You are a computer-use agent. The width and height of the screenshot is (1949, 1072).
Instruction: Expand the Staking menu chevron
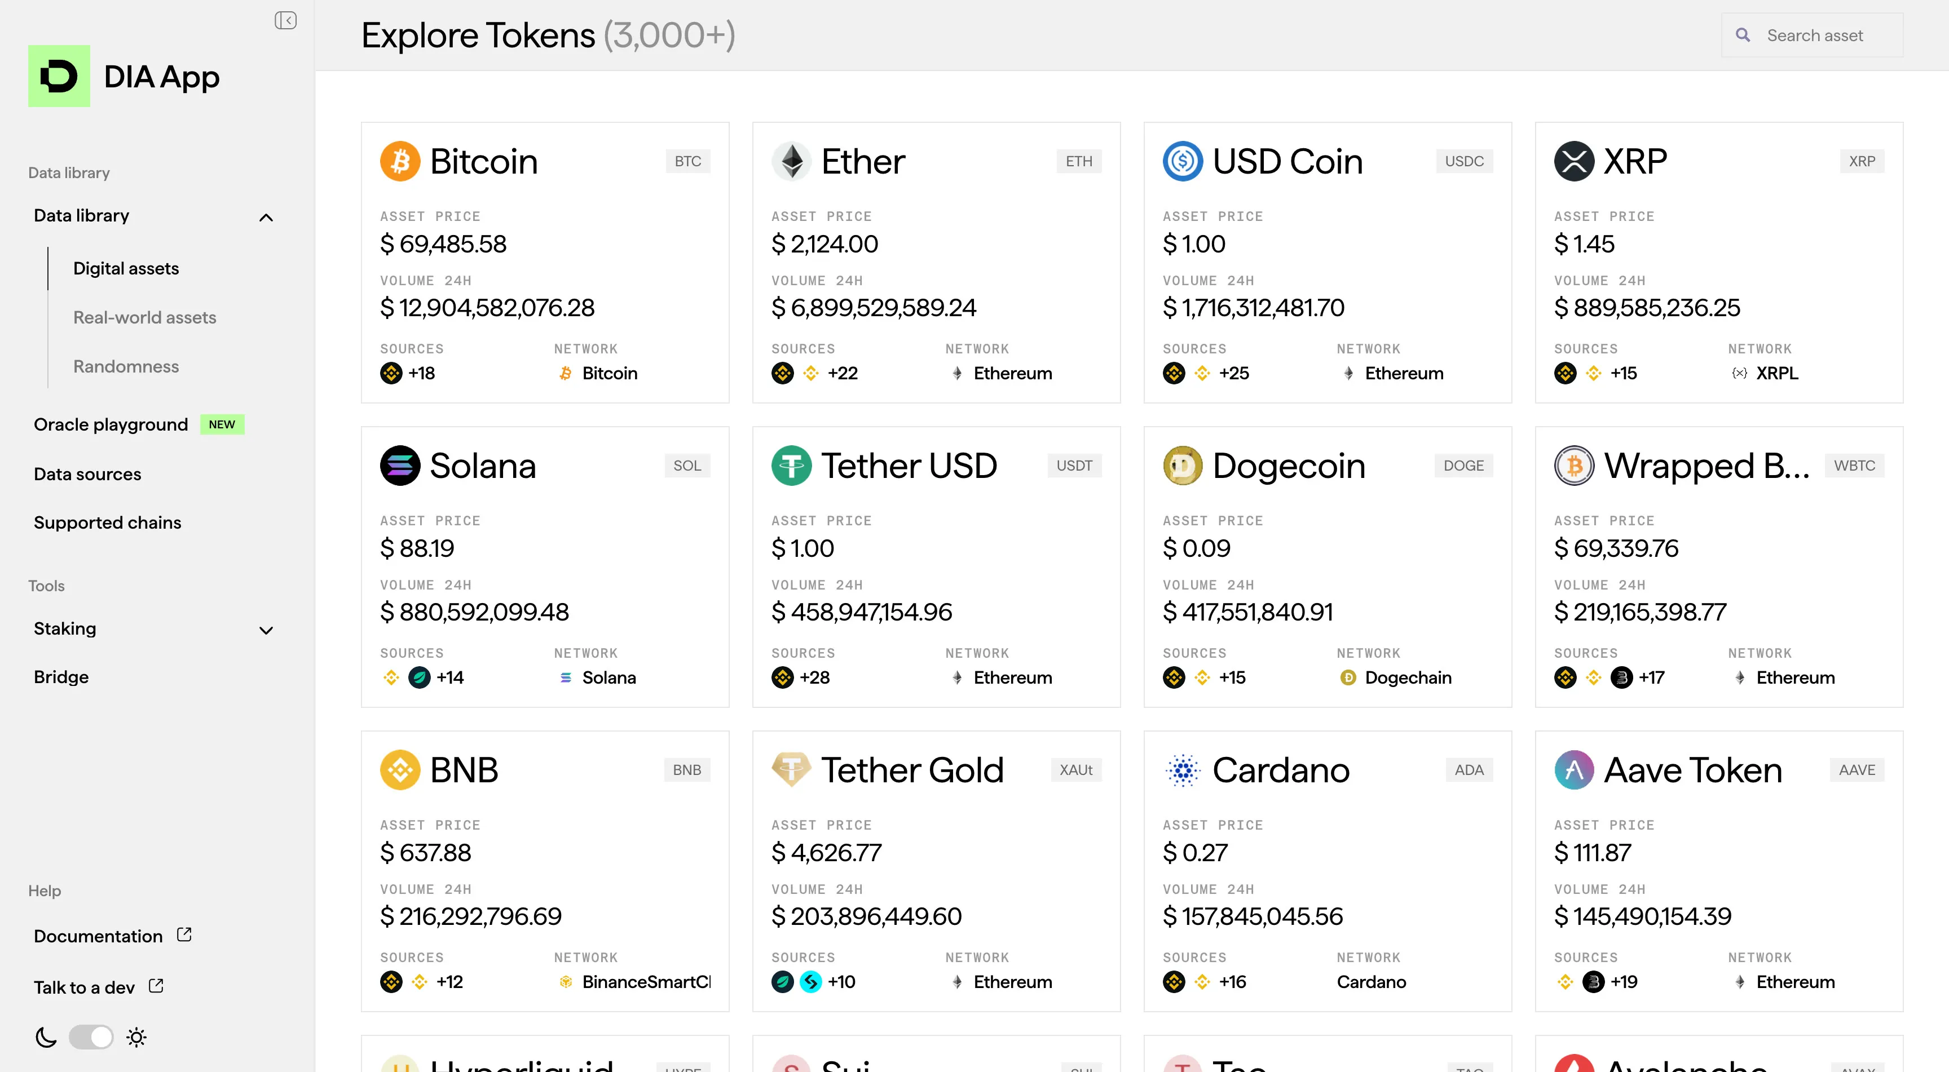coord(266,630)
